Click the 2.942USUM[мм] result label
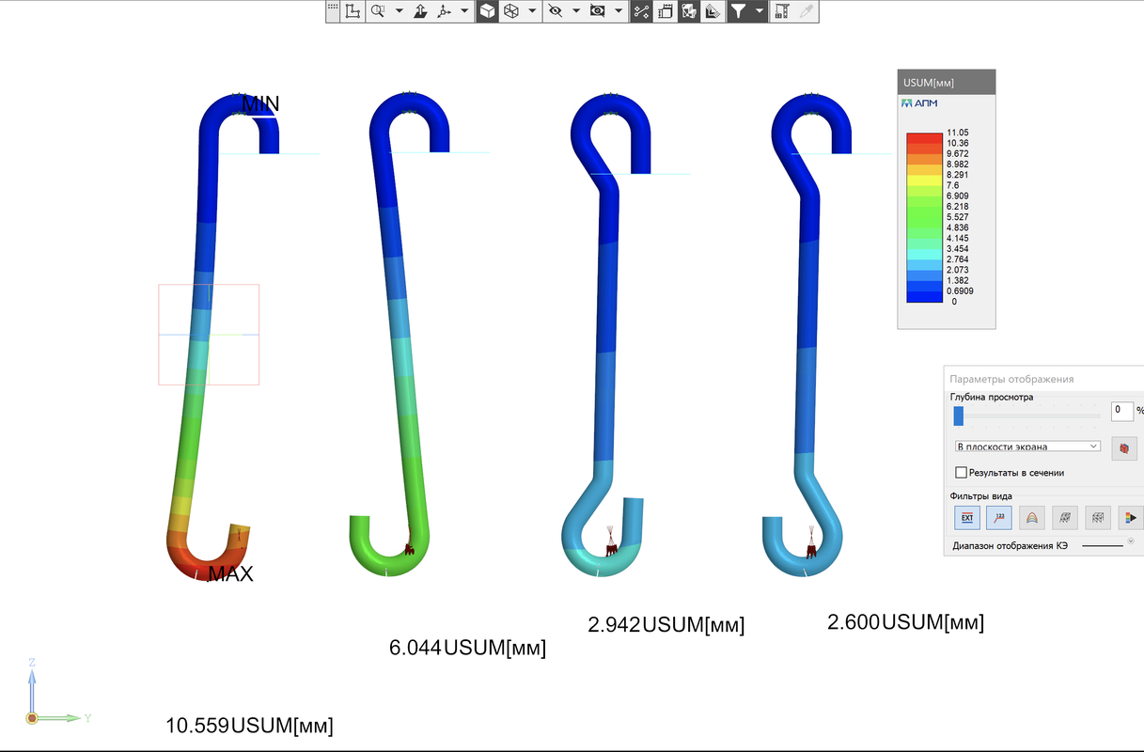Viewport: 1144px width, 752px height. 666,624
